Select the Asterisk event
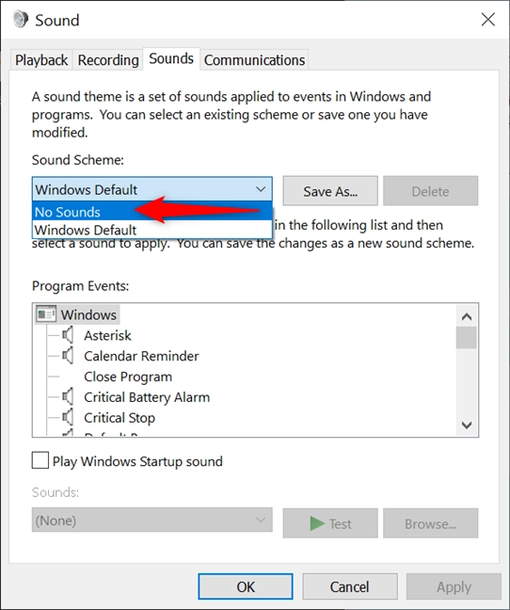The width and height of the screenshot is (510, 610). click(107, 335)
